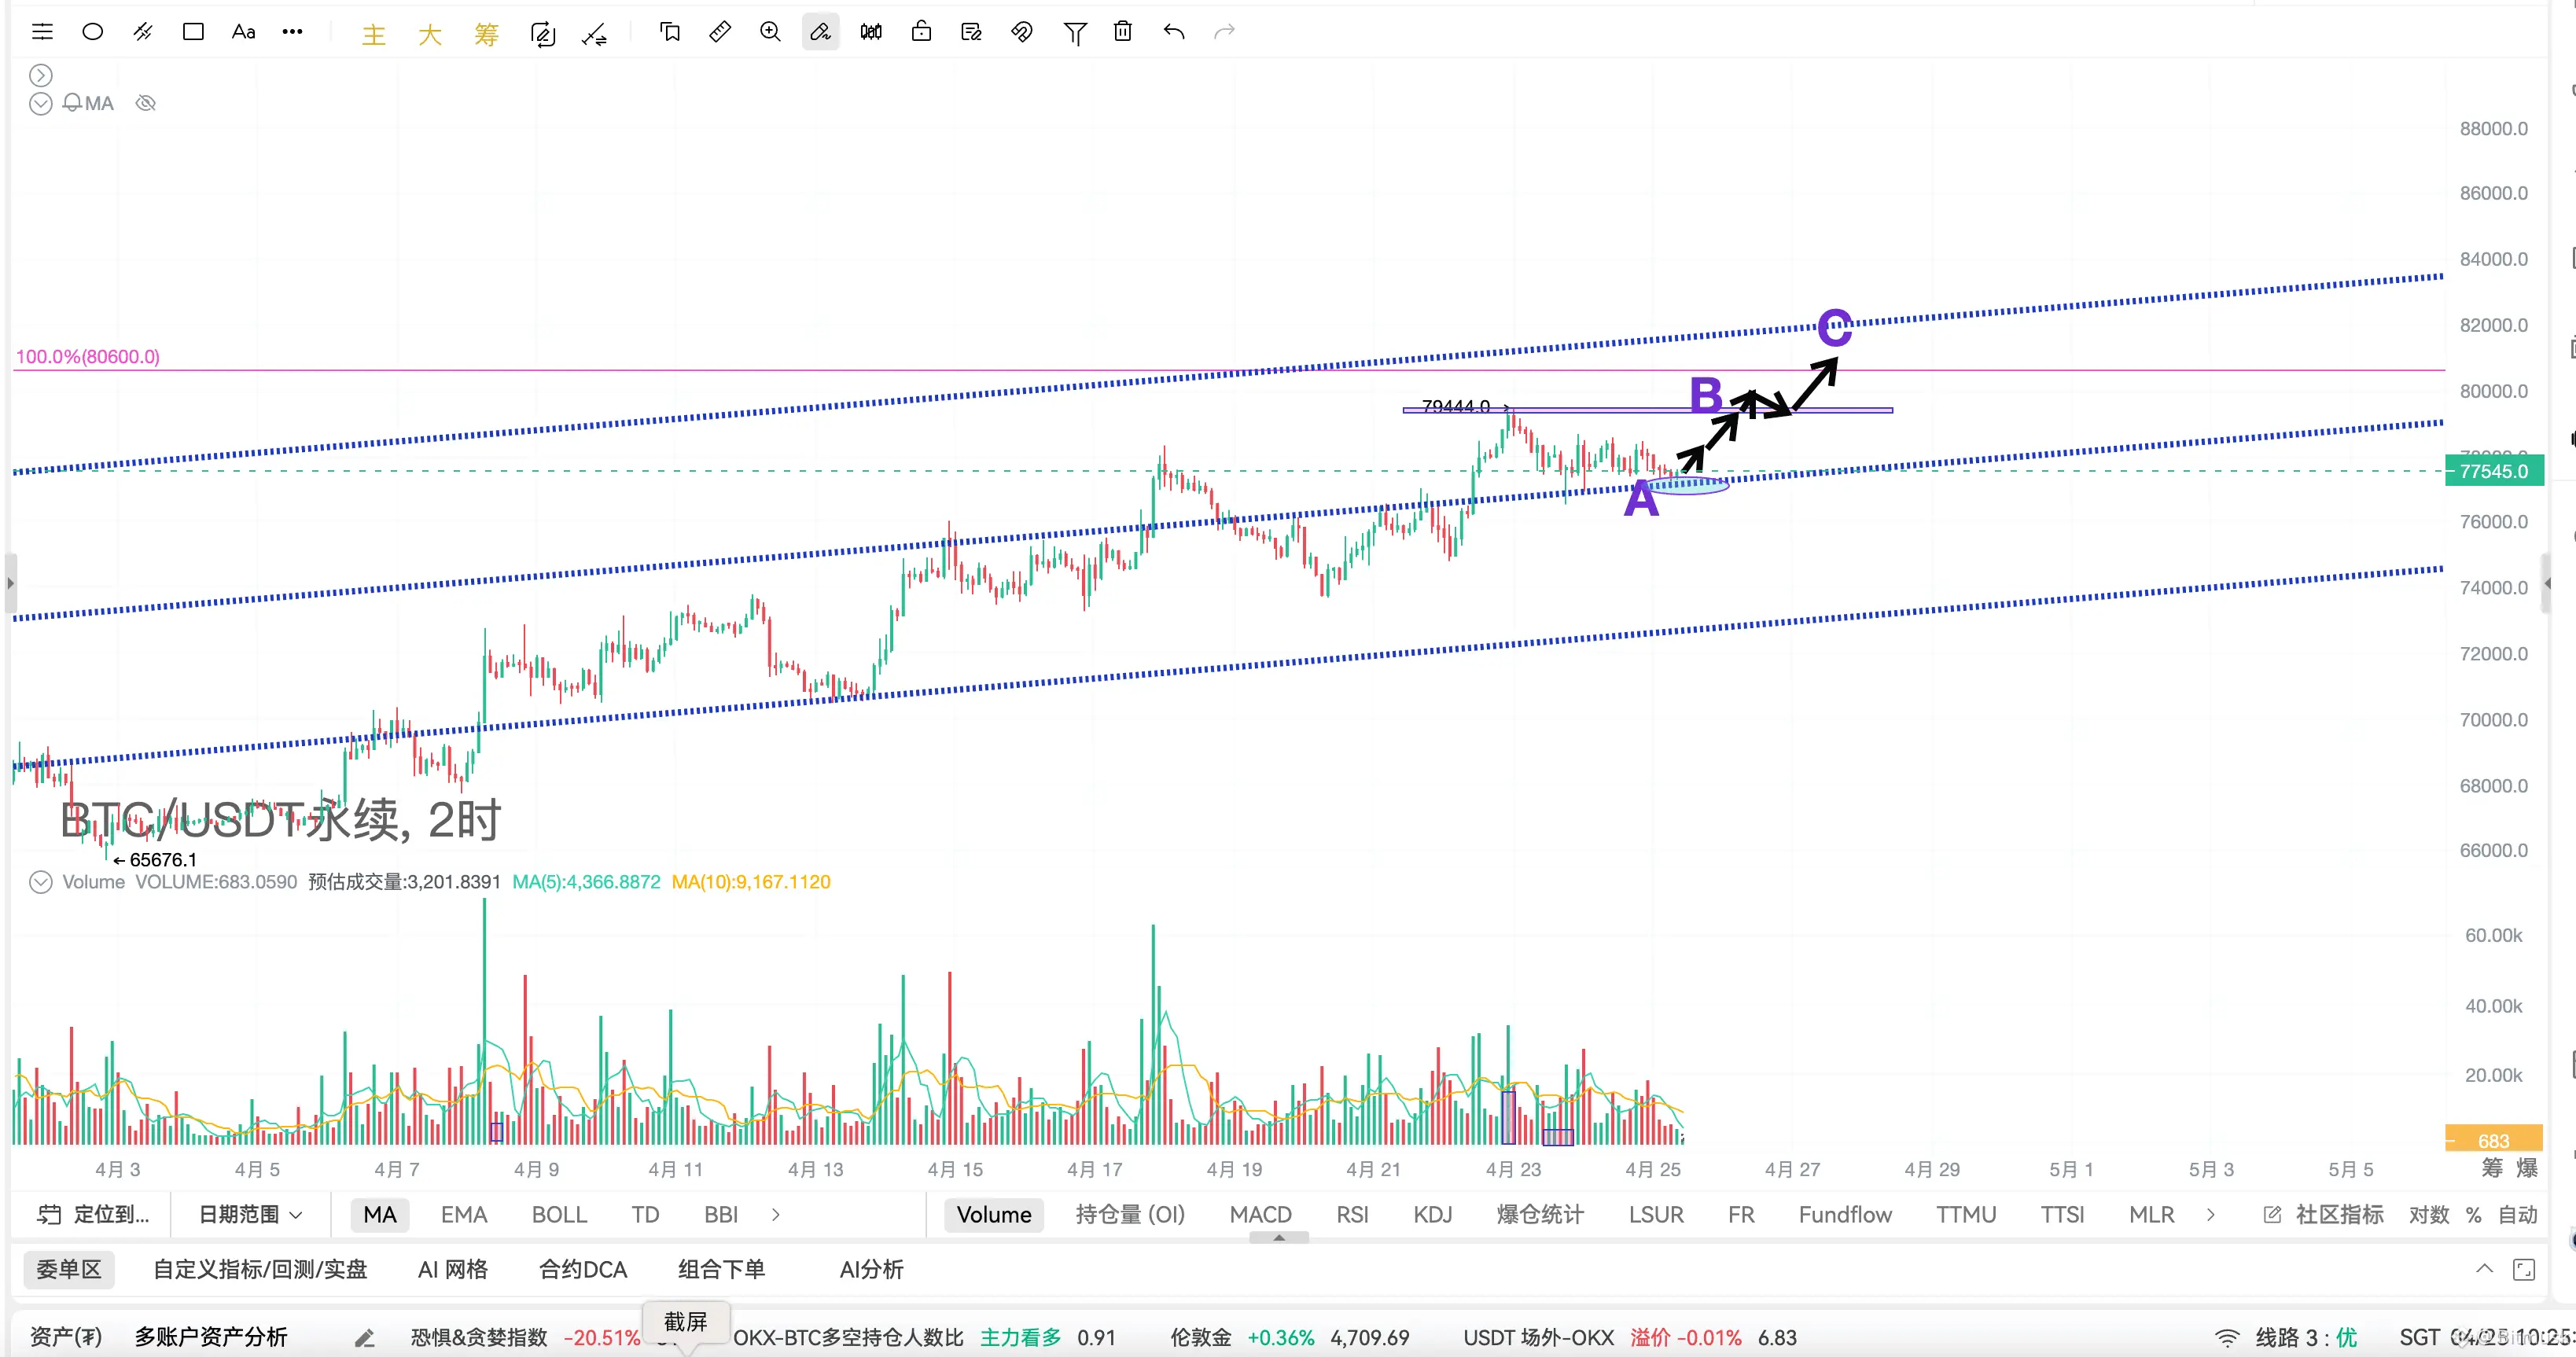This screenshot has height=1357, width=2576.
Task: Toggle 对数 log scale option
Action: click(2428, 1214)
